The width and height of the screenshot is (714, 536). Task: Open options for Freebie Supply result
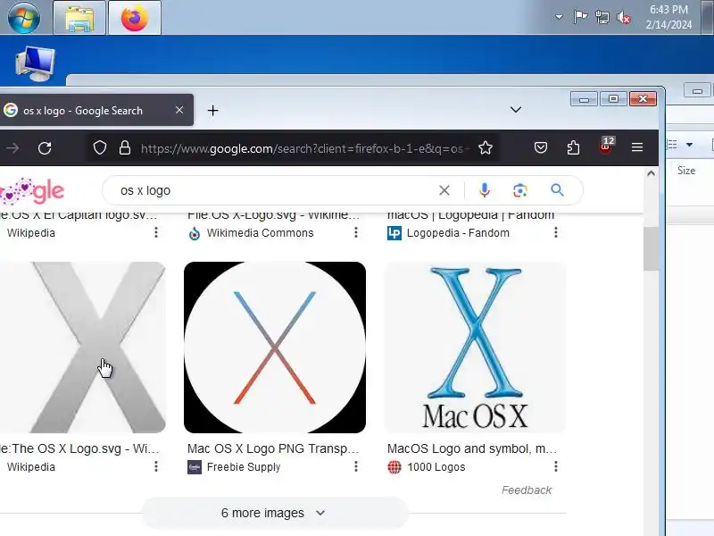click(x=355, y=466)
